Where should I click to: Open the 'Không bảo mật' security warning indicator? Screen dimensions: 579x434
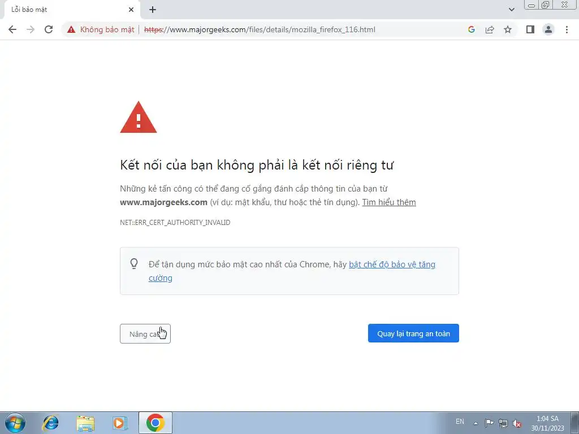[x=101, y=29]
